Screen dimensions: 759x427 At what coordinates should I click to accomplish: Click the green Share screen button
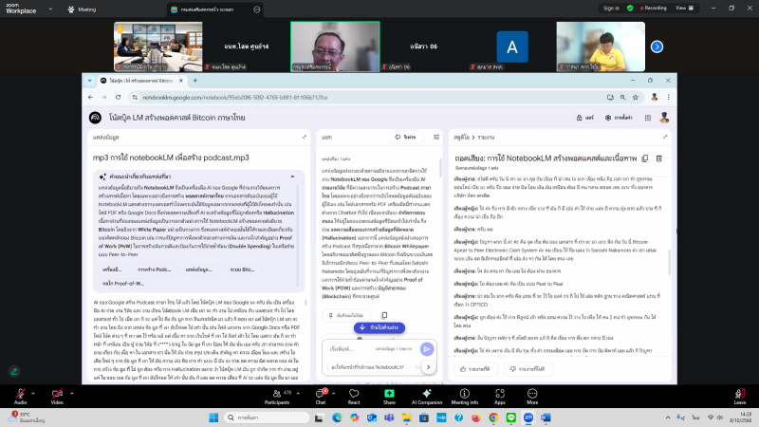pos(388,394)
